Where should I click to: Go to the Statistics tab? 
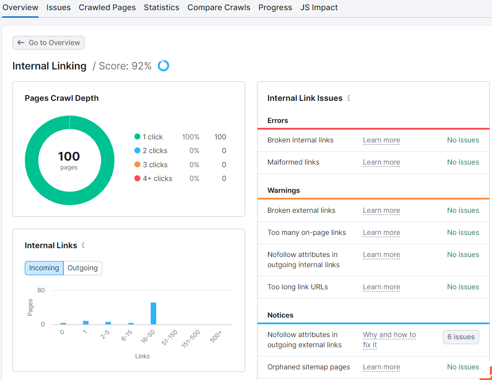click(x=161, y=8)
